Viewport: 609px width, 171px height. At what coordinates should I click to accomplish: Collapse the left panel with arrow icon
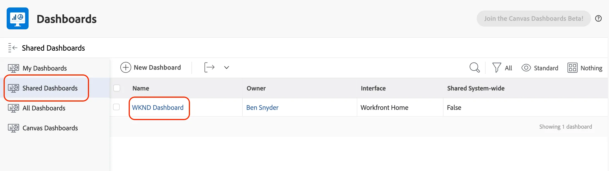pyautogui.click(x=13, y=48)
